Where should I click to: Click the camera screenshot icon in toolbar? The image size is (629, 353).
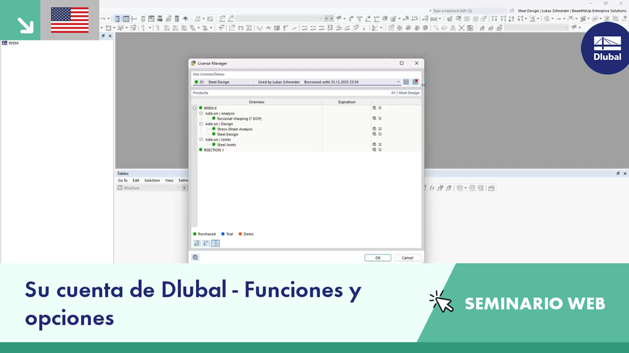(470, 28)
